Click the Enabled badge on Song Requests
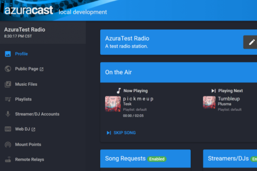Viewport: 257px width, 171px height. click(x=157, y=159)
